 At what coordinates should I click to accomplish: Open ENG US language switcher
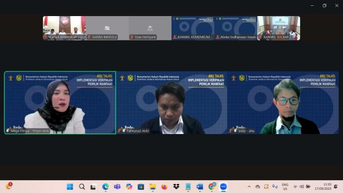coord(285,187)
